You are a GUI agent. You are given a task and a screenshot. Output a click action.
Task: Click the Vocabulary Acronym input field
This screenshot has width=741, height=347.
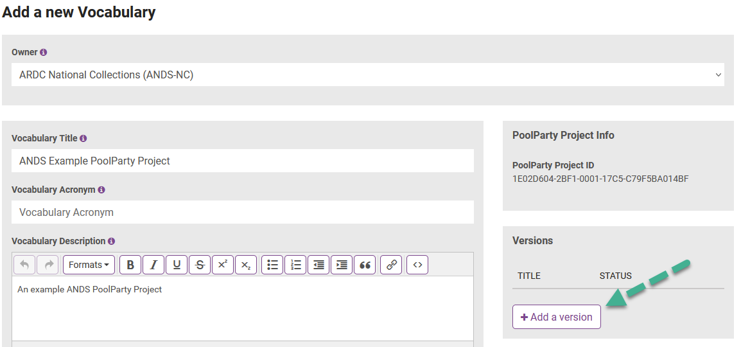coord(242,212)
